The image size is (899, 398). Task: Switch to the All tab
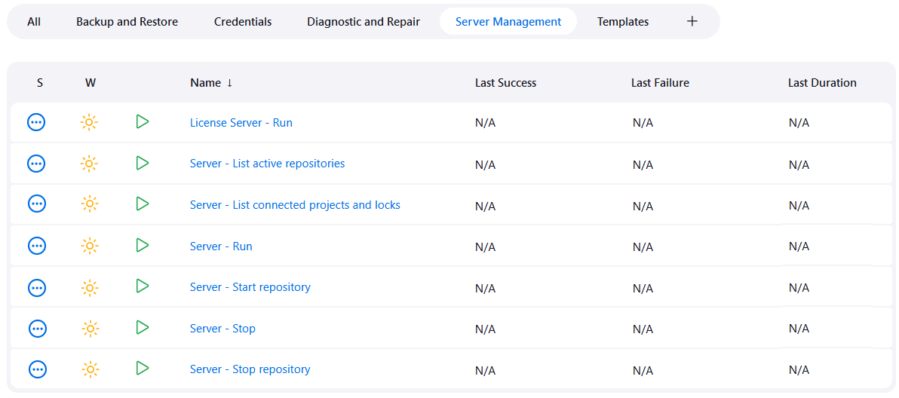tap(34, 22)
